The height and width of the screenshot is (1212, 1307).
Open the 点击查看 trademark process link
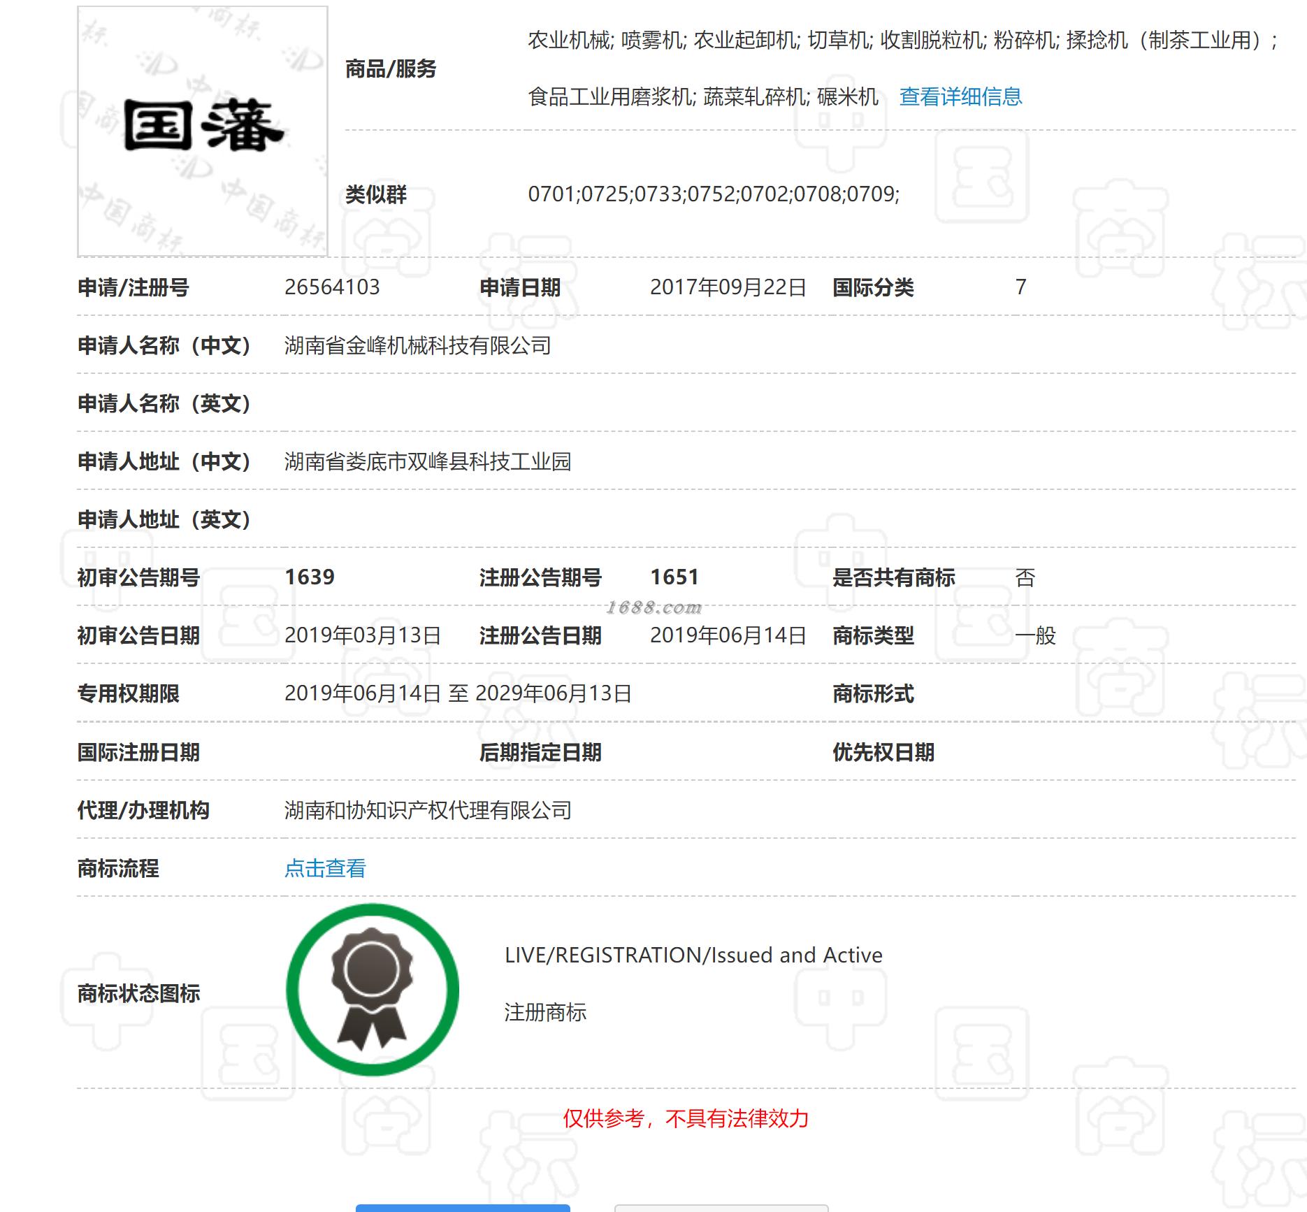point(325,868)
